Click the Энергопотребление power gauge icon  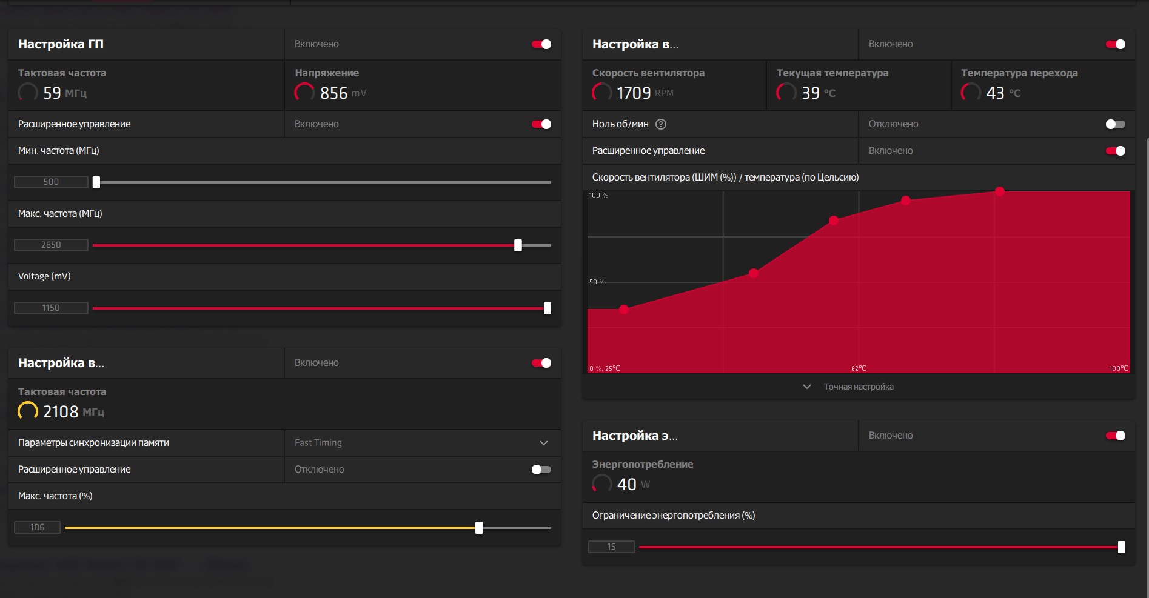601,484
